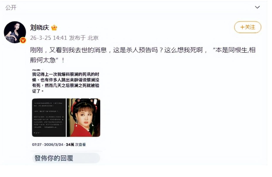Open the 刘晓庆 username link
Viewport: 272px width, 177px height.
click(x=40, y=28)
